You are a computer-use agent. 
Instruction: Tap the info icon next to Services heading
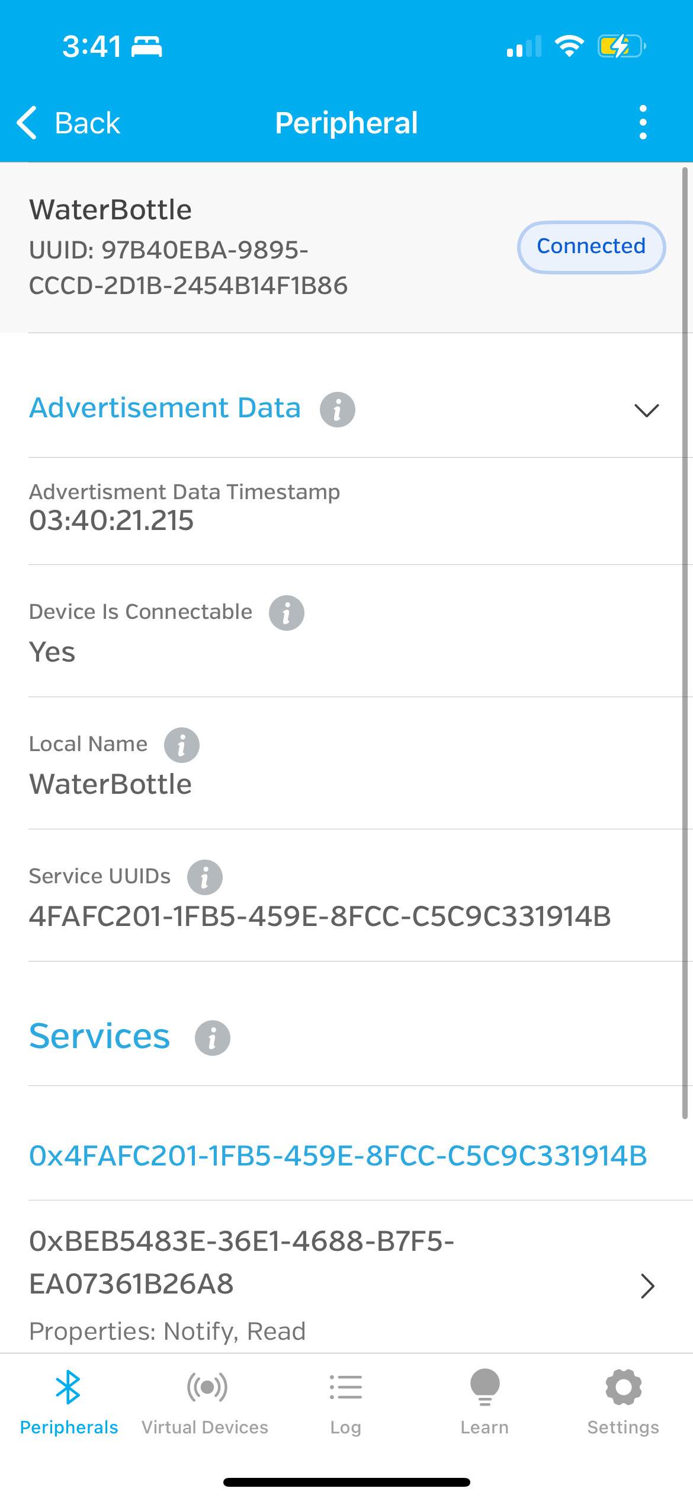tap(211, 1037)
